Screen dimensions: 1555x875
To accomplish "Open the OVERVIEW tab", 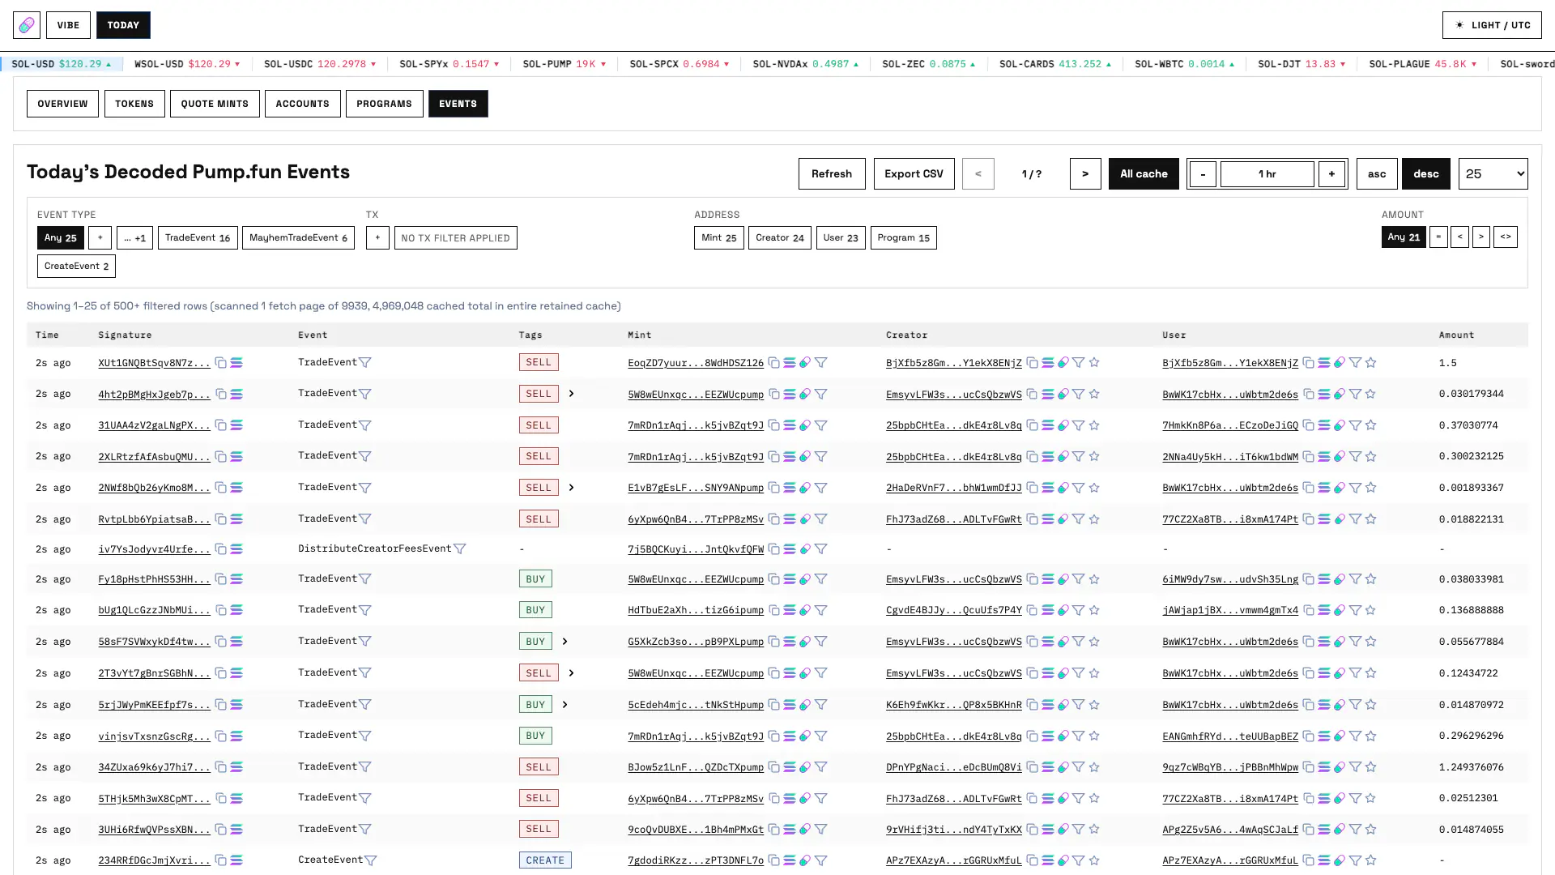I will [x=62, y=104].
